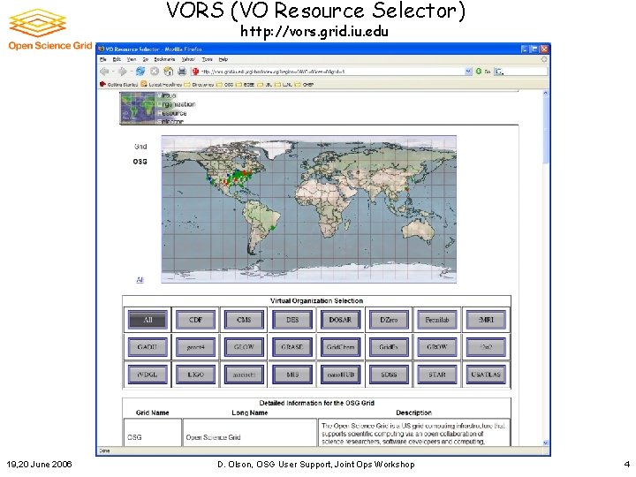Select the MIS virtual organization

pos(292,375)
